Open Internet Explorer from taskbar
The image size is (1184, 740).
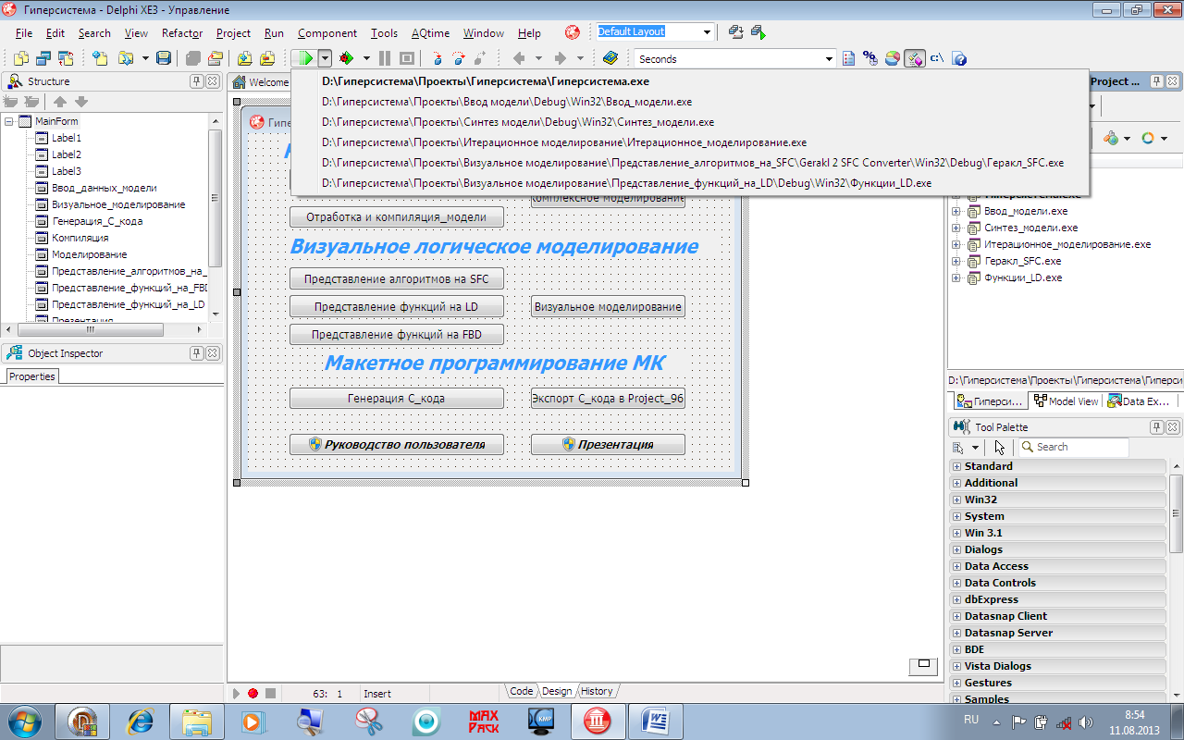click(x=140, y=721)
